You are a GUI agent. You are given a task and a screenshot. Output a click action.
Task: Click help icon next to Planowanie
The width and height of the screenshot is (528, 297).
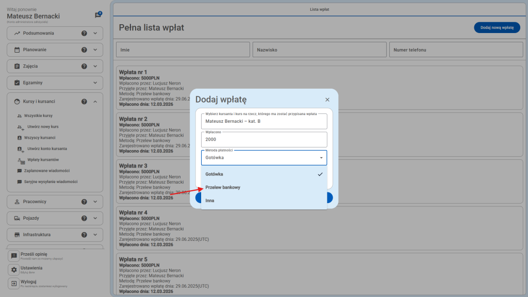coord(84,50)
